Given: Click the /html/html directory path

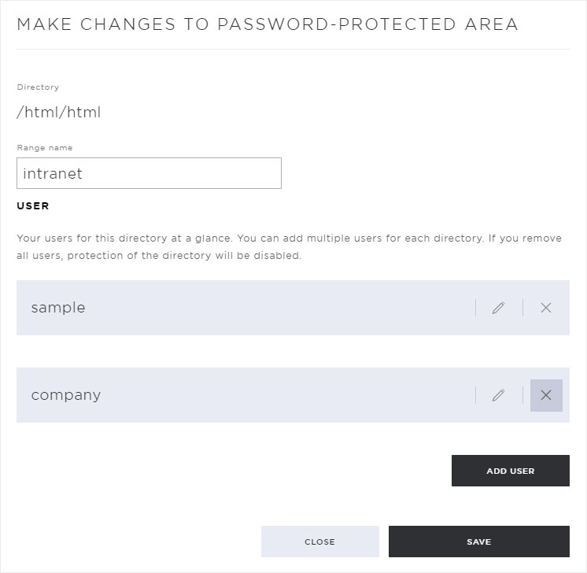Looking at the screenshot, I should [59, 112].
